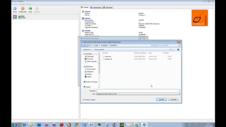
Task: Click the Nueva toolbar icon in VirtualBox
Action: point(15,8)
